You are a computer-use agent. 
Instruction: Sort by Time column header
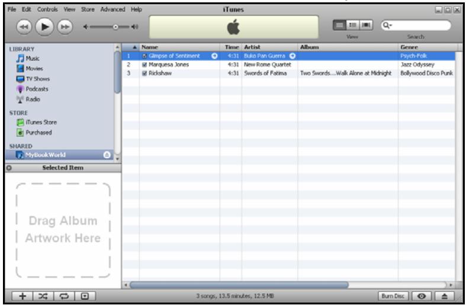tap(231, 47)
